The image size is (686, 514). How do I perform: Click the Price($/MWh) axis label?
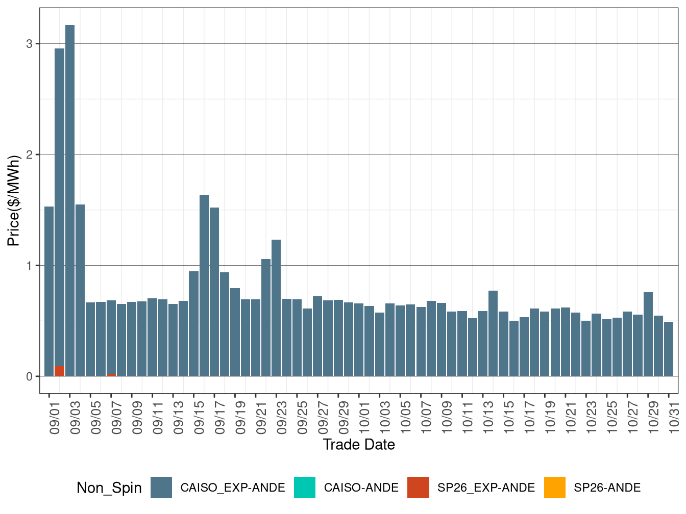14,199
